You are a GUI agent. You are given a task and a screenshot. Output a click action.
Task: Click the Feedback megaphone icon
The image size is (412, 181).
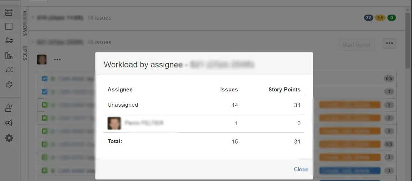(9, 123)
